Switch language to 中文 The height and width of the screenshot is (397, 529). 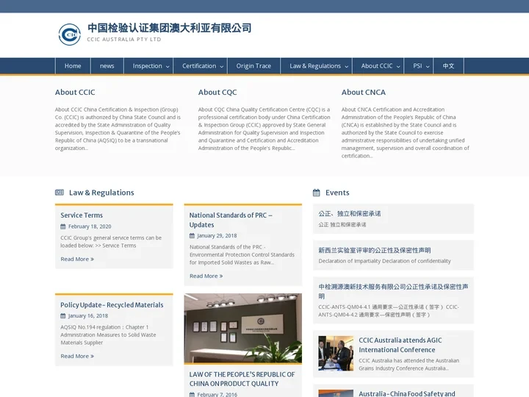coord(448,66)
